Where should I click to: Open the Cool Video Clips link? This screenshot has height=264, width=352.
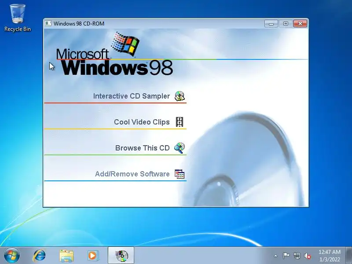tap(142, 122)
